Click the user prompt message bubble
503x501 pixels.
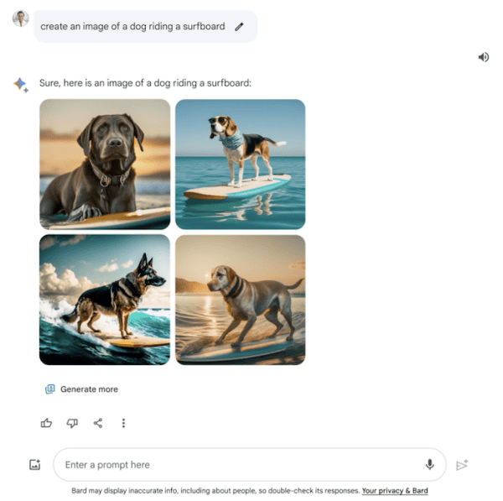tap(146, 26)
